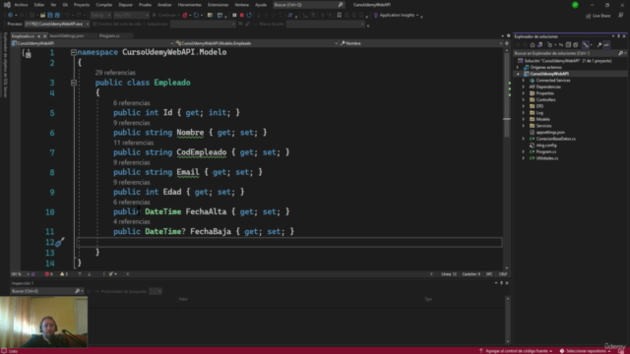Select the nlog.config file
The height and width of the screenshot is (354, 630).
click(546, 146)
